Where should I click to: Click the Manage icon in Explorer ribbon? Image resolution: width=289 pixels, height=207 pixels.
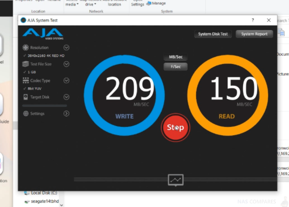[149, 3]
